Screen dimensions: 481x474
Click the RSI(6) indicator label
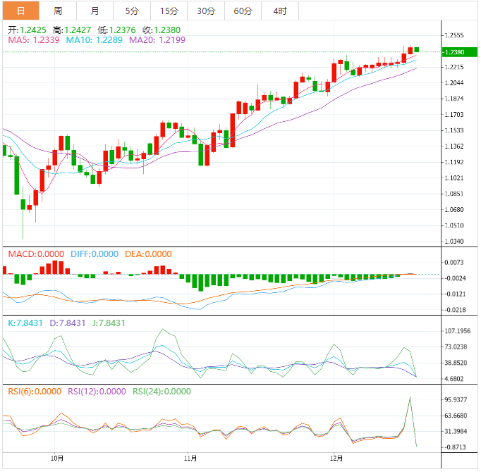pyautogui.click(x=35, y=392)
